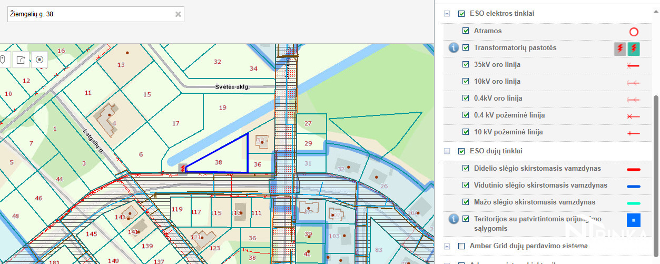Screen dimensions: 660x264
Task: Select the ESO dujų tinklai layer label
Action: 496,151
